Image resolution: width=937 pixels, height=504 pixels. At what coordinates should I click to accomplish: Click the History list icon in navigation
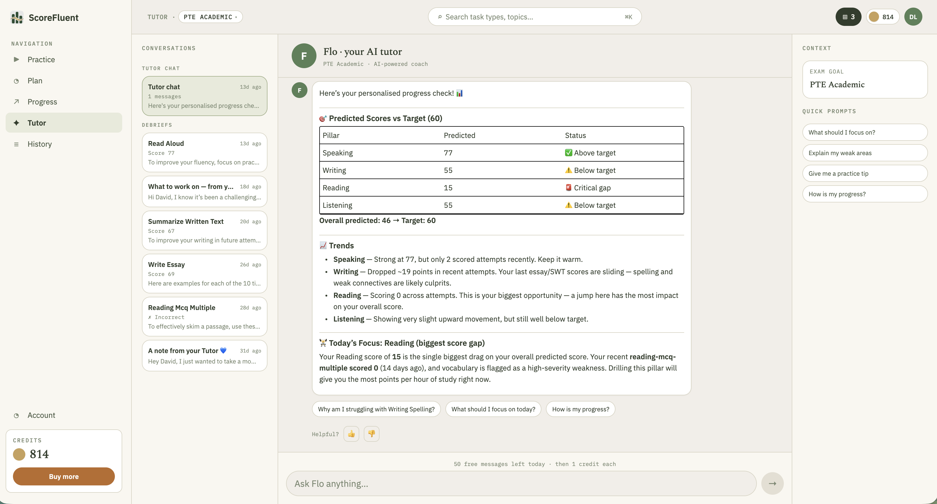click(16, 144)
